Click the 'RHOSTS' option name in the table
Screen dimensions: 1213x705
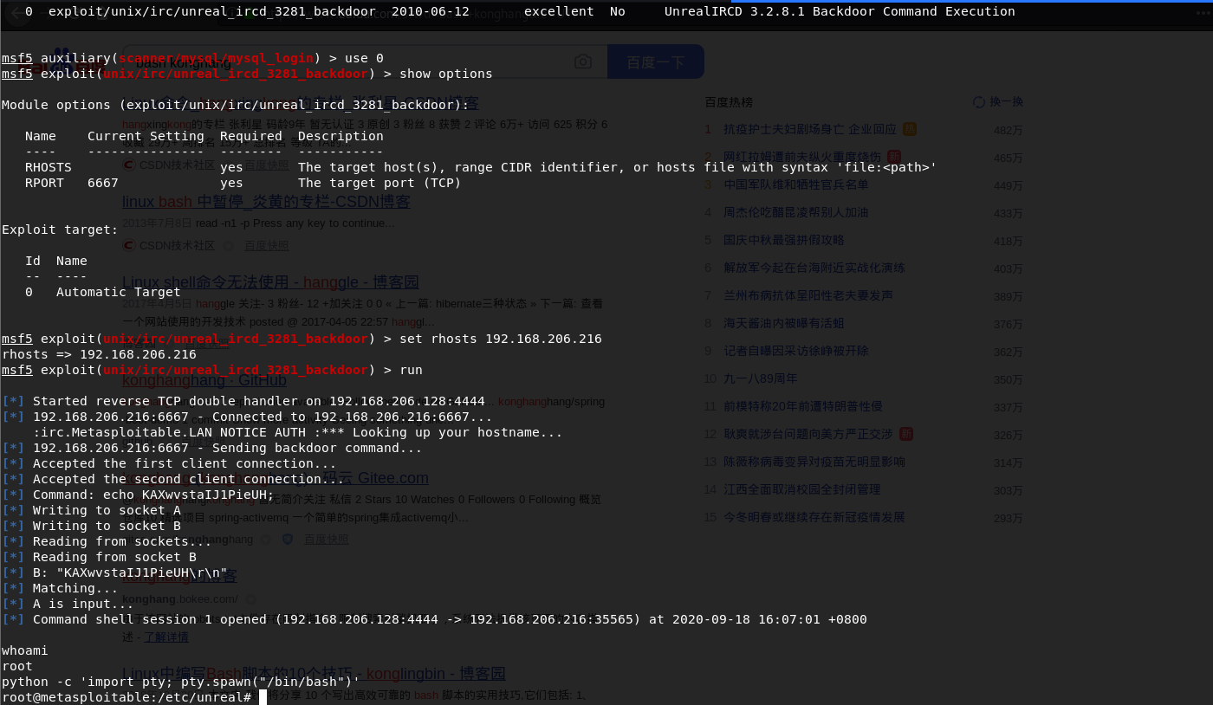49,167
